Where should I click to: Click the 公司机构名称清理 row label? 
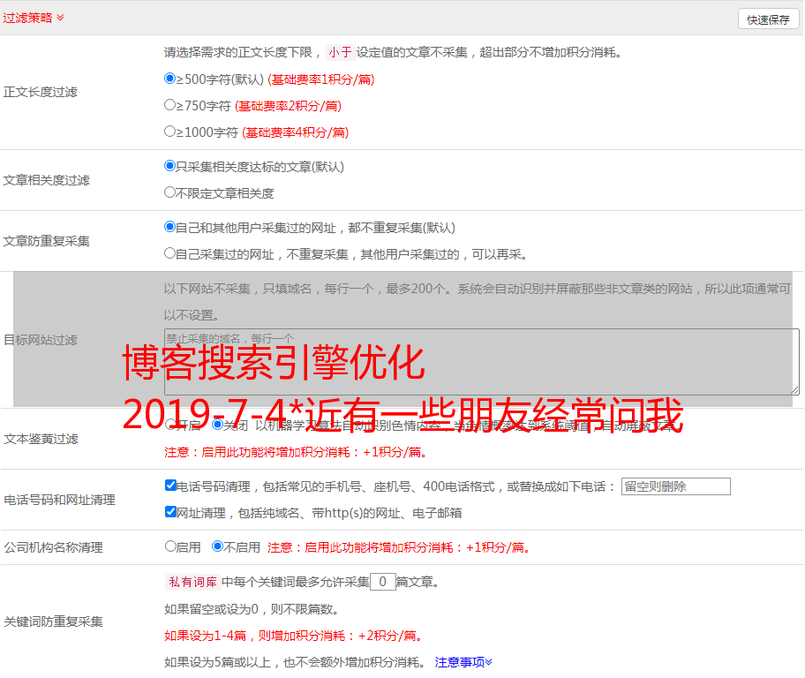pos(53,547)
